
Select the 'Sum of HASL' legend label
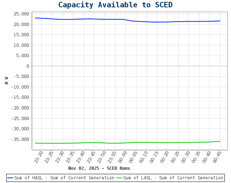click(64, 178)
